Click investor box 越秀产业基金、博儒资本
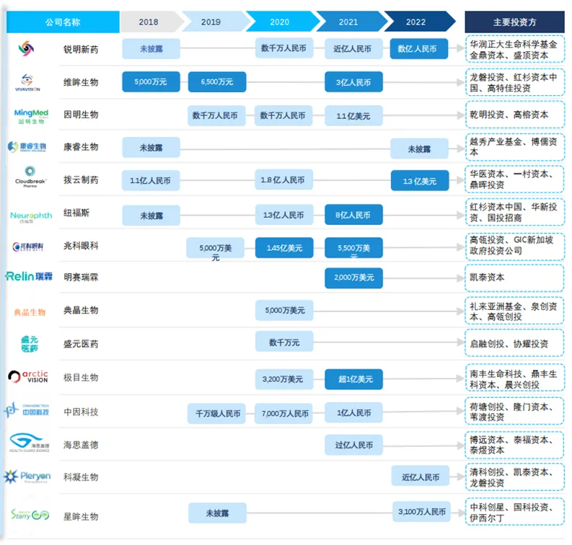 515,147
